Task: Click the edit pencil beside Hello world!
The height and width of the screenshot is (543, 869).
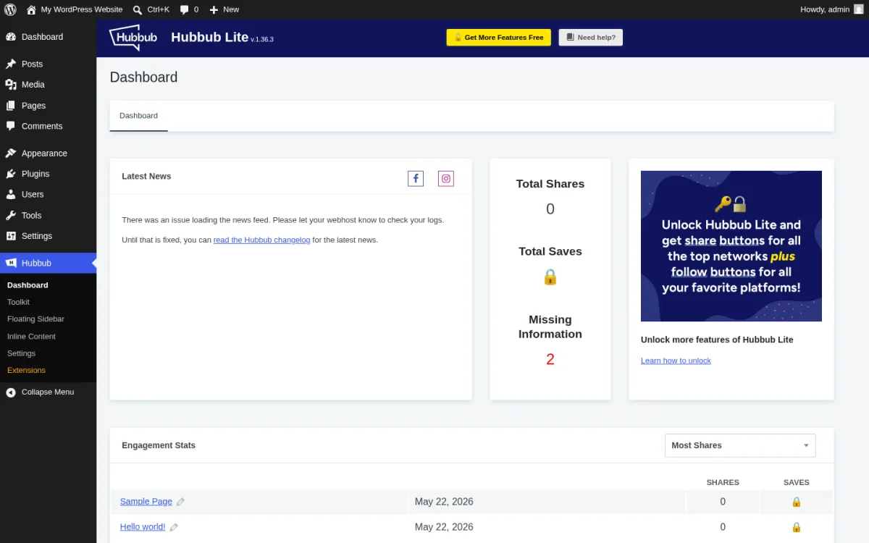Action: click(x=174, y=527)
